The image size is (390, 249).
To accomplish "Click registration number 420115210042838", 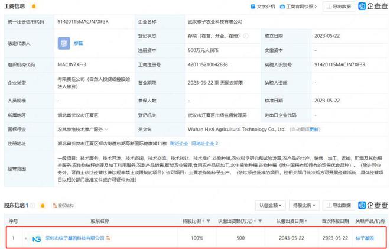I will [208, 64].
